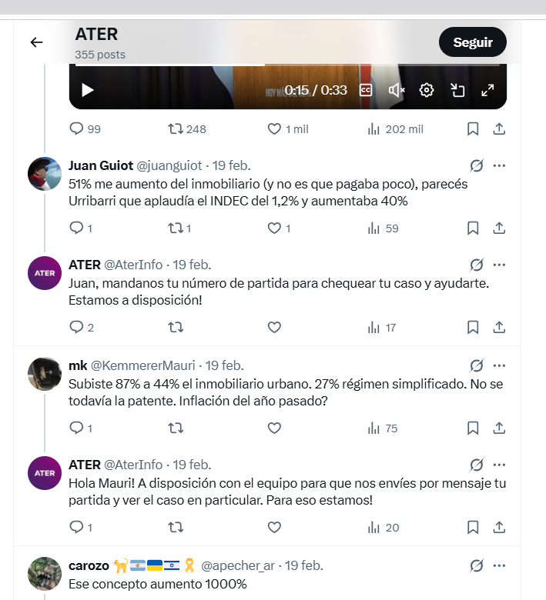Image resolution: width=546 pixels, height=600 pixels.
Task: Open picture-in-picture for the video
Action: point(457,90)
